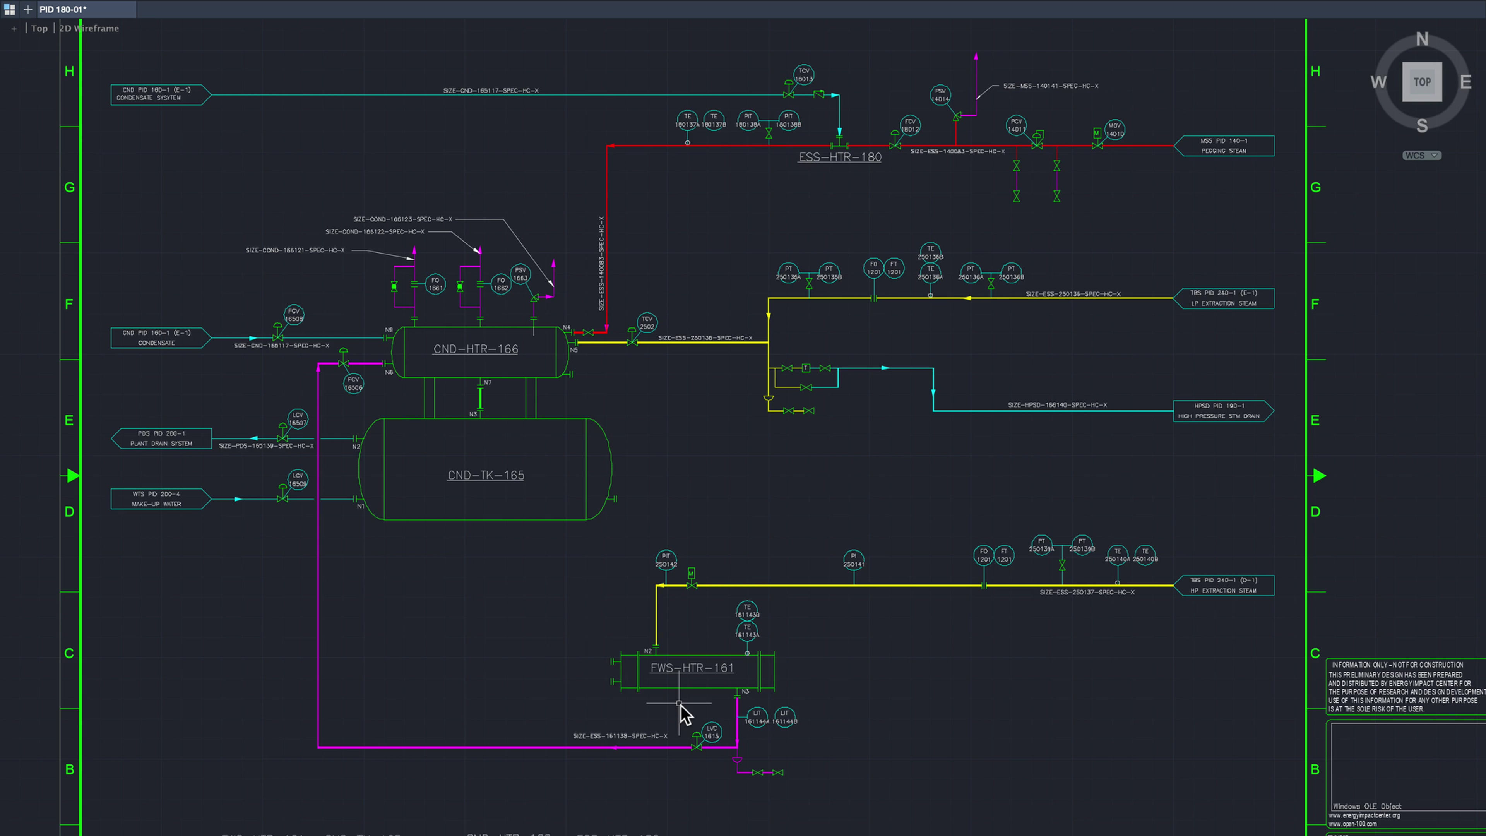Screen dimensions: 1486x836
Task: Select the PSV 14014 instrument bubble
Action: click(940, 95)
